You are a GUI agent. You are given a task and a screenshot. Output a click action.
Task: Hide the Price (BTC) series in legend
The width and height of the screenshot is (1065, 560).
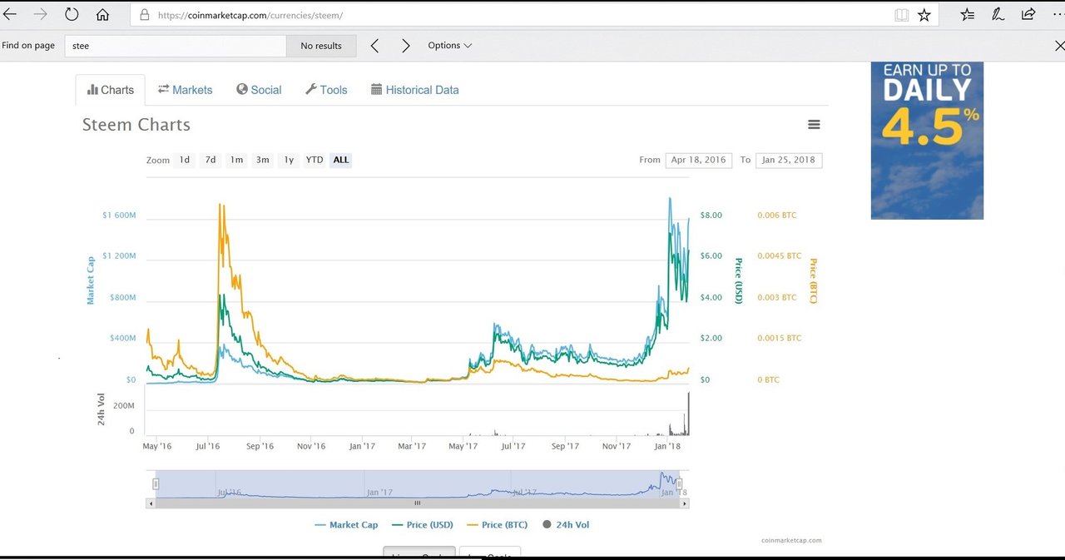(x=498, y=525)
